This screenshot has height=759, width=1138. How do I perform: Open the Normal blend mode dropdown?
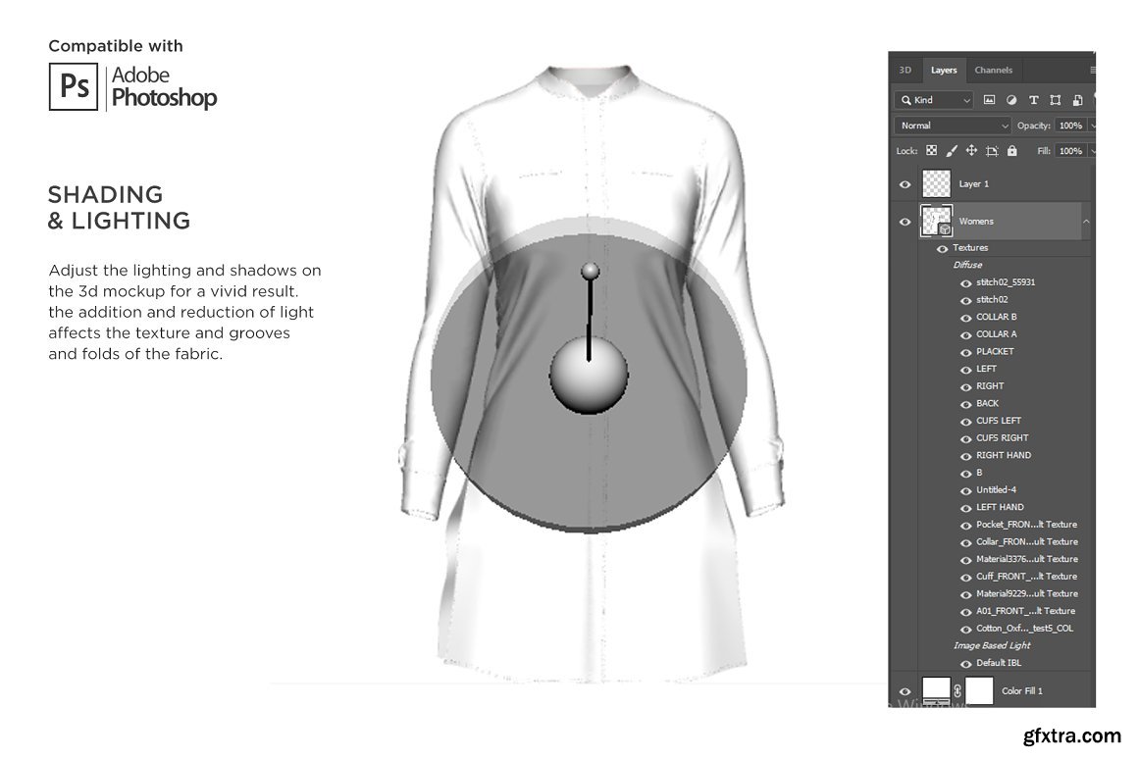(x=952, y=126)
